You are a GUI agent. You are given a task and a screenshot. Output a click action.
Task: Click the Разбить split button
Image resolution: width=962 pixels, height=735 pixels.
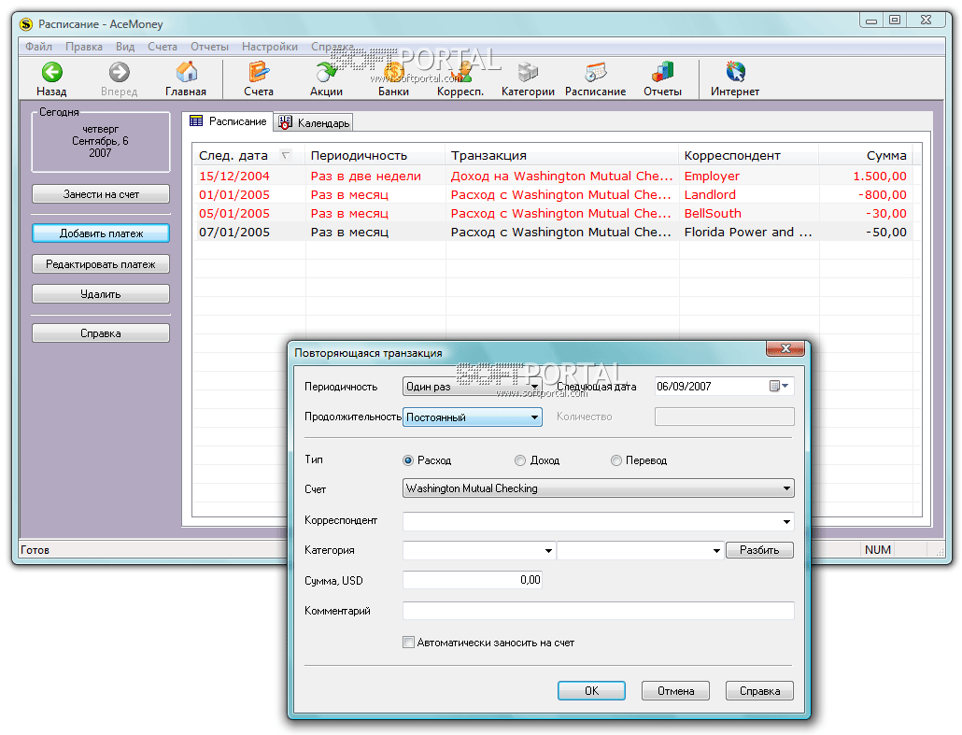[x=759, y=550]
